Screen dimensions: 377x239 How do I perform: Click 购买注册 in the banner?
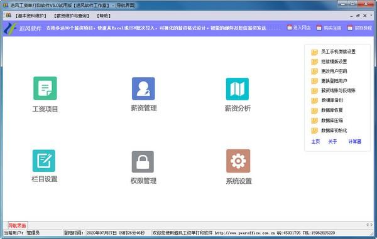click(x=329, y=28)
